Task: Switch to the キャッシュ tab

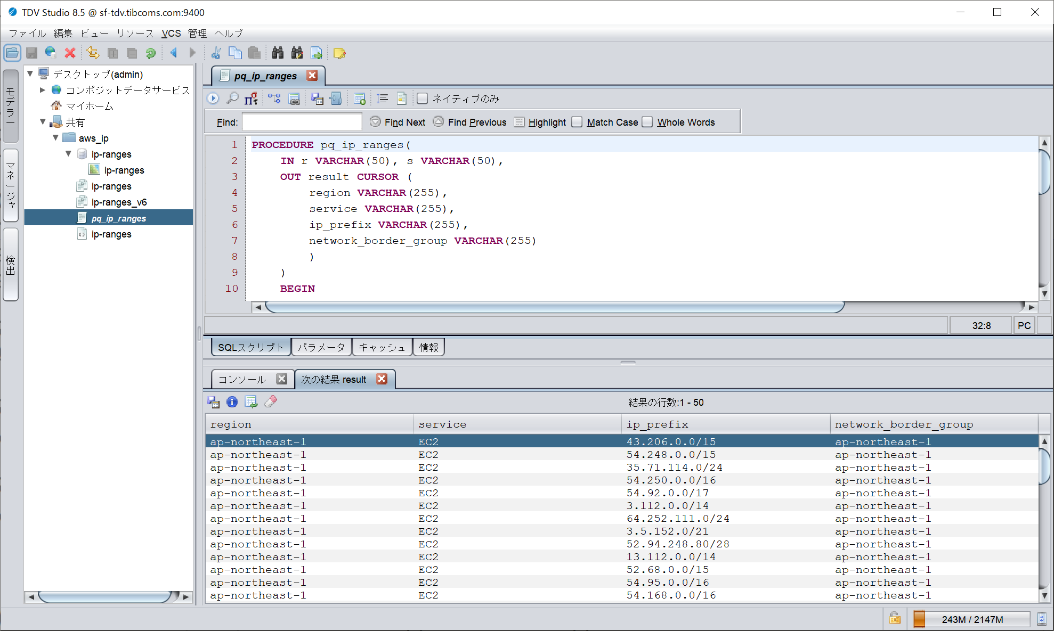Action: click(382, 347)
